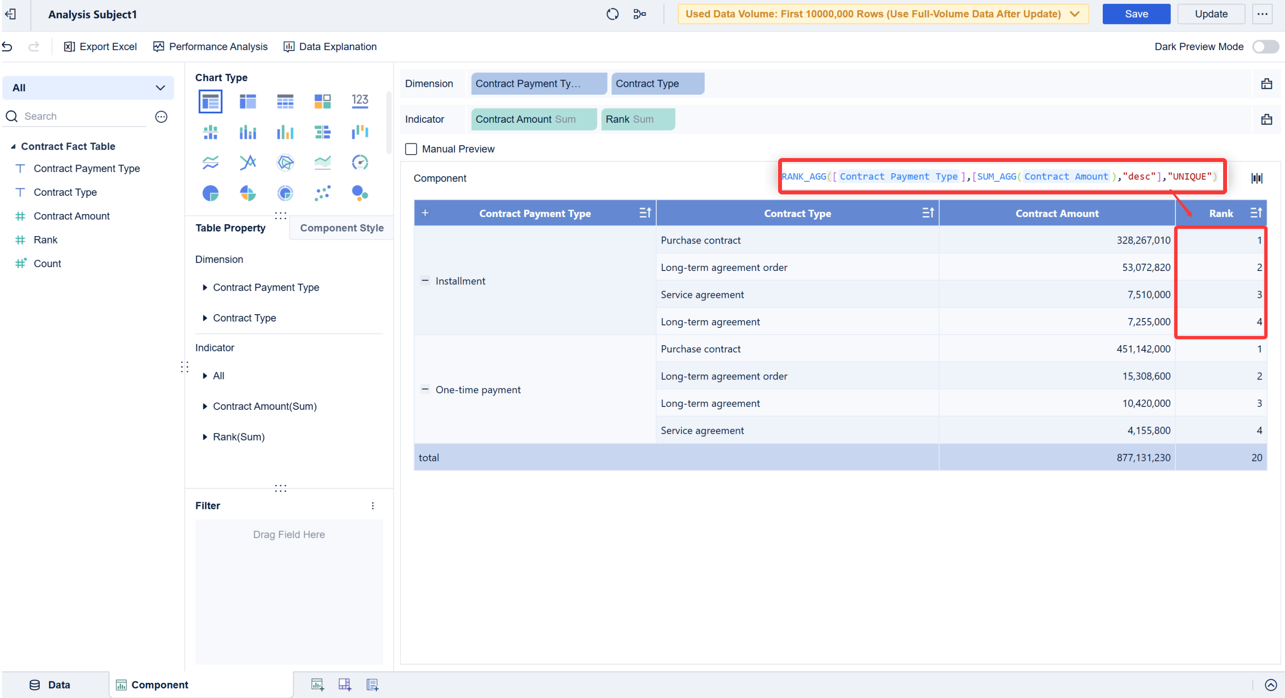Collapse the One-time payment row group
Viewport: 1285px width, 698px height.
click(425, 389)
